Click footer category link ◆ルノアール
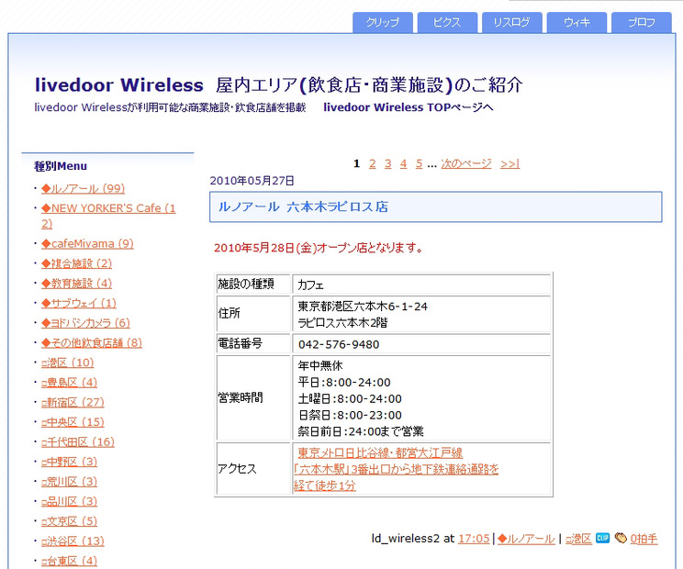683x569 pixels. [526, 539]
